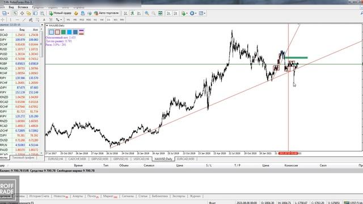Expand the templates dropdown arrow
Screen dimensions: 363x204
coord(204,14)
